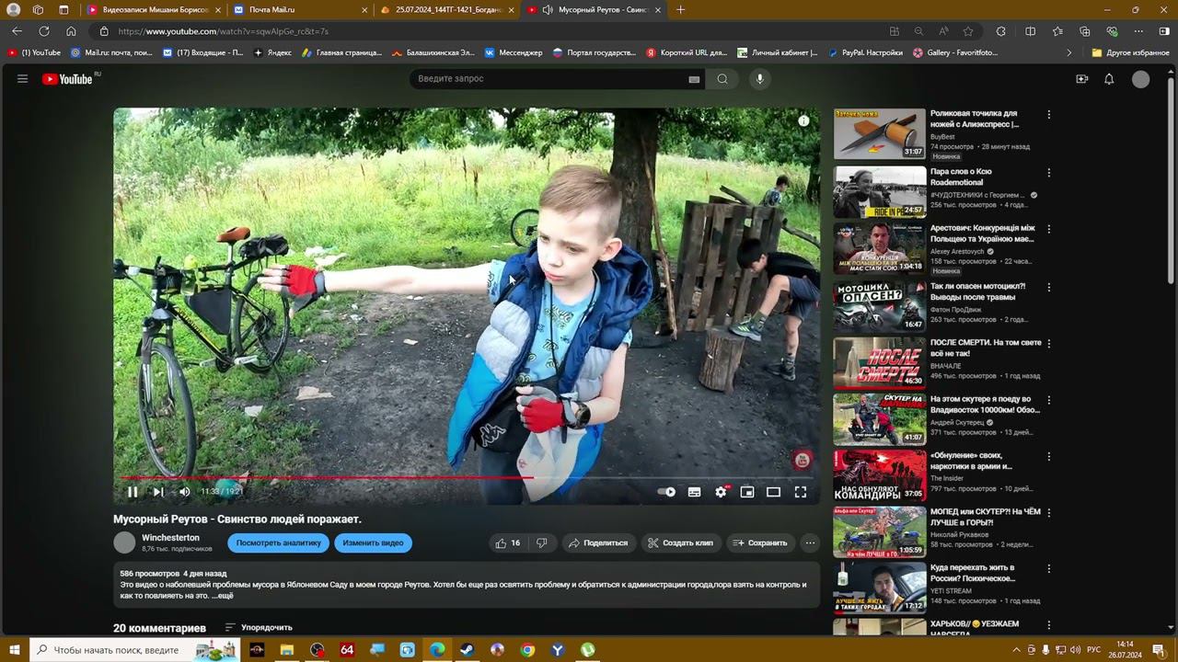Click the 'Изменить видео' button
The width and height of the screenshot is (1178, 662).
373,543
